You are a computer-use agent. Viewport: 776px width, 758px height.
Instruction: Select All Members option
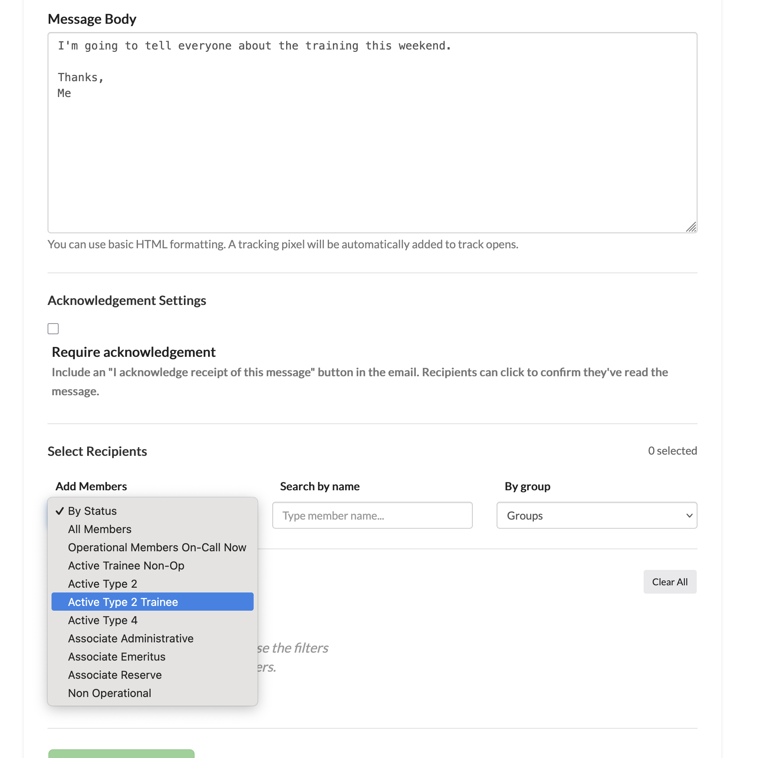point(99,529)
